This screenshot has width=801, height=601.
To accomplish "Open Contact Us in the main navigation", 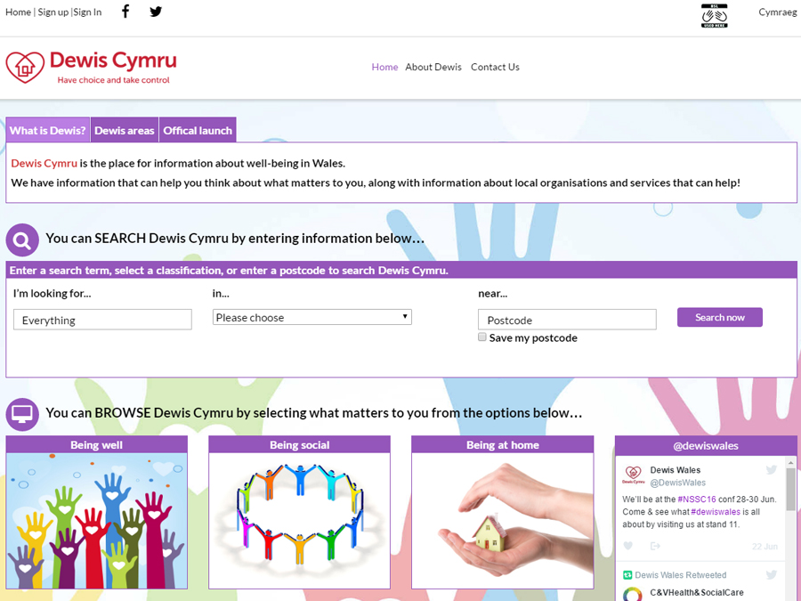I will pyautogui.click(x=495, y=67).
